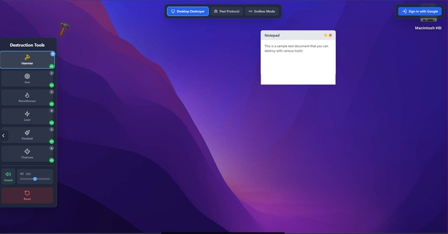The width and height of the screenshot is (448, 234).
Task: Select the Gun tool
Action: point(27,78)
